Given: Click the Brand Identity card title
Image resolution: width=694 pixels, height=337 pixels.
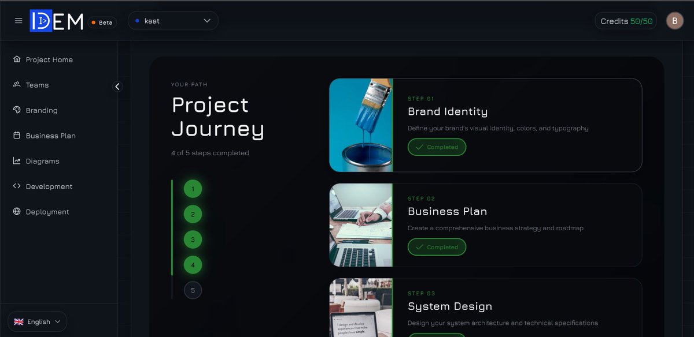Looking at the screenshot, I should coord(448,111).
